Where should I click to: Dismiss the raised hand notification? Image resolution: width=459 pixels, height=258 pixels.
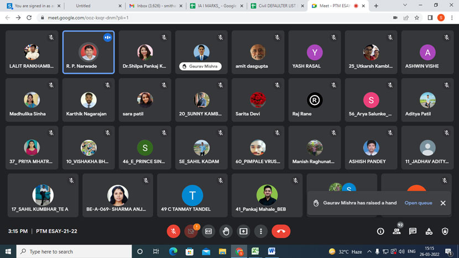(443, 203)
